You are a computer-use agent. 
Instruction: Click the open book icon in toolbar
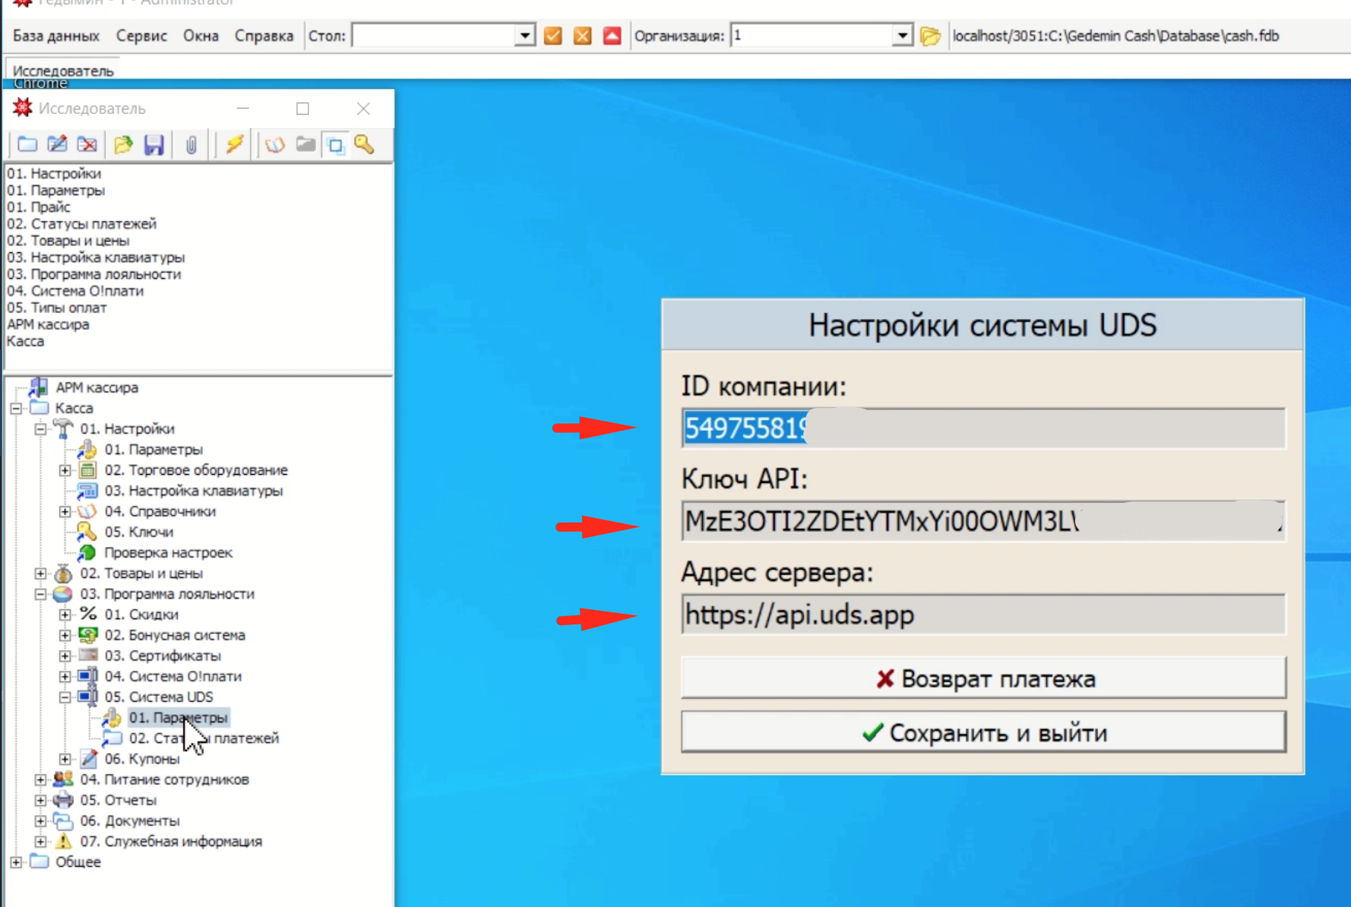pos(275,144)
